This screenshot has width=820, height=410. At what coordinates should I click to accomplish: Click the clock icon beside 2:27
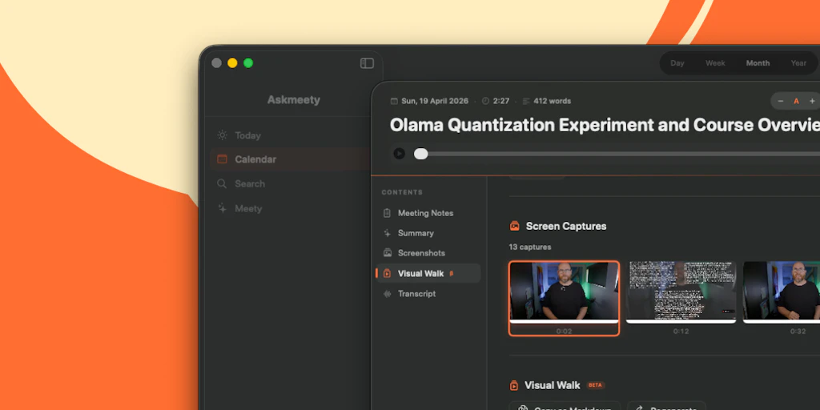click(485, 101)
